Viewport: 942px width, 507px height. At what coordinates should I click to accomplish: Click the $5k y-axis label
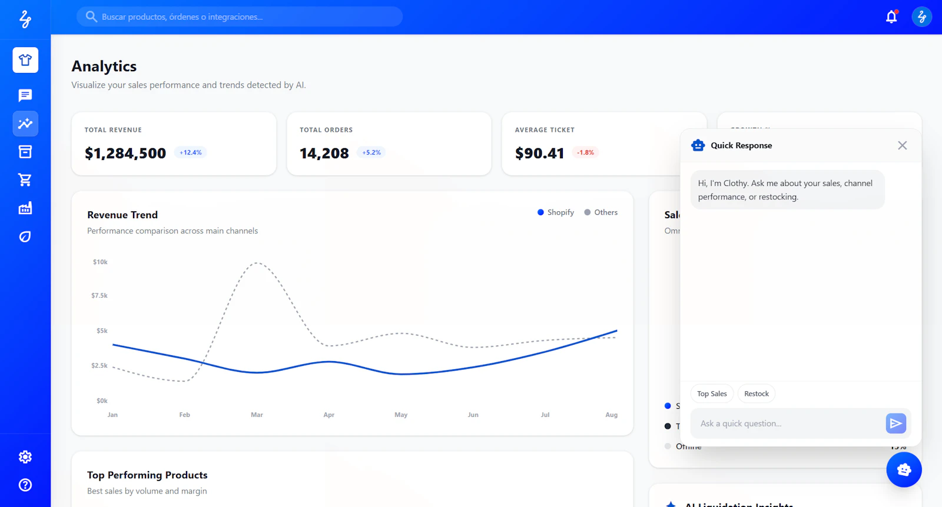coord(102,331)
